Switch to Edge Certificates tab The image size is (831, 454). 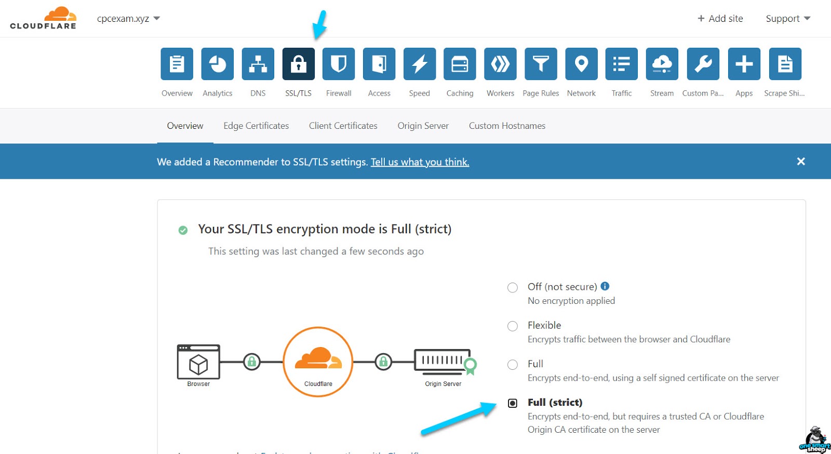[256, 126]
